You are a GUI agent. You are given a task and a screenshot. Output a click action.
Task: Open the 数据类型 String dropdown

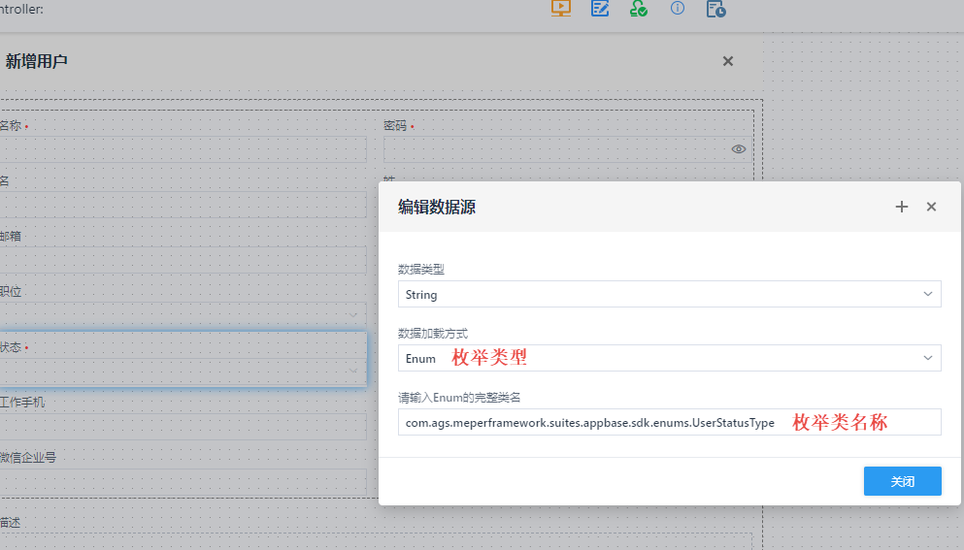coord(669,294)
